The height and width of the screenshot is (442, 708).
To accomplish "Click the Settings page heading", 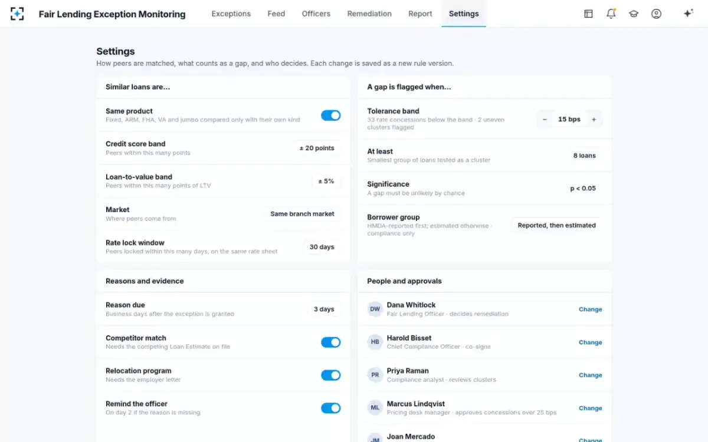I will (x=116, y=51).
